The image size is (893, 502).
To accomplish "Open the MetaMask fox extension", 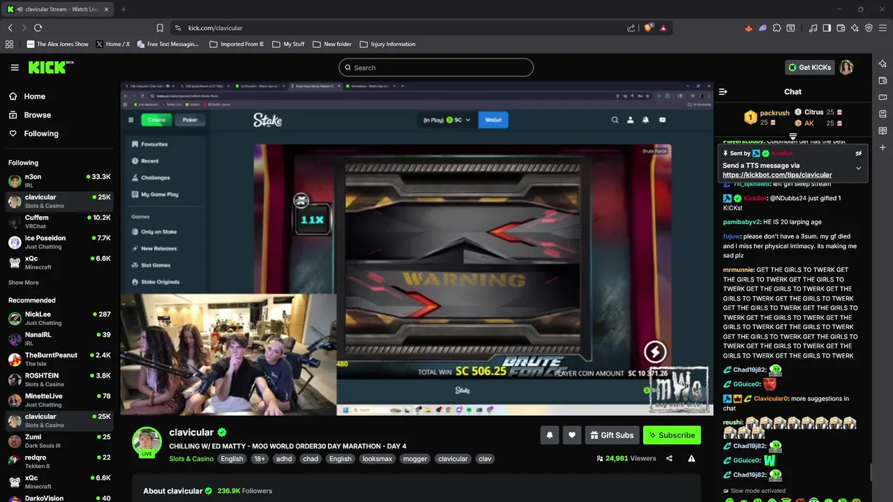I will pos(749,28).
